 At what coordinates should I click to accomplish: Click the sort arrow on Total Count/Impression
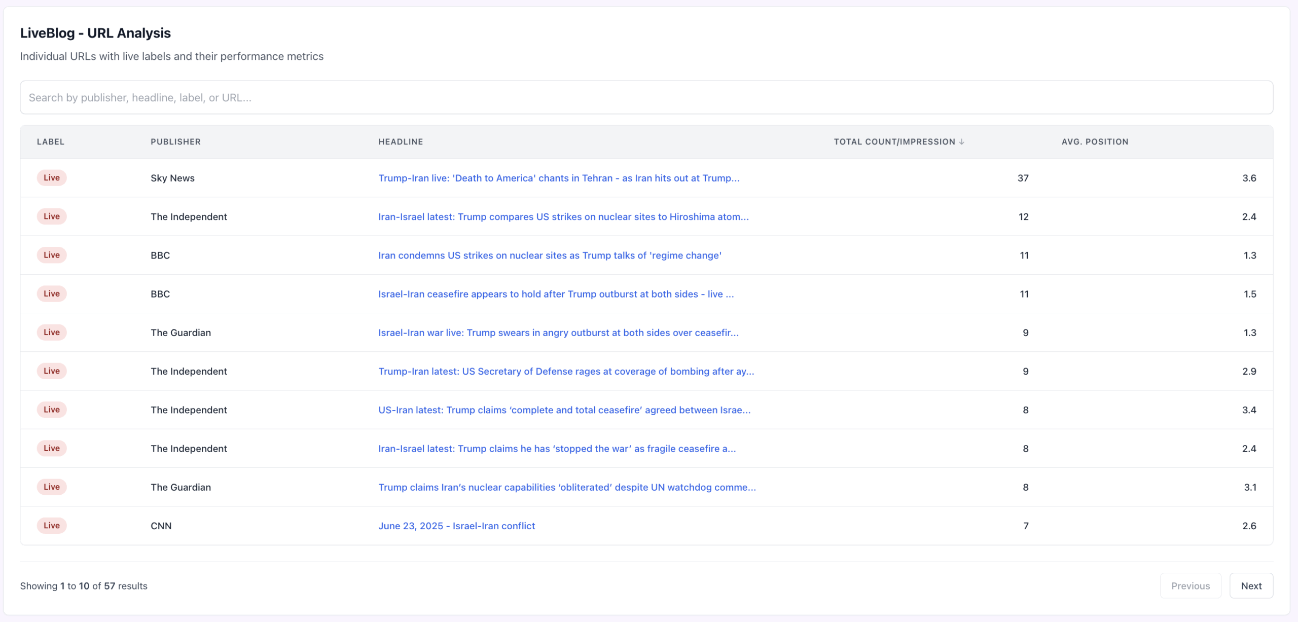(961, 142)
